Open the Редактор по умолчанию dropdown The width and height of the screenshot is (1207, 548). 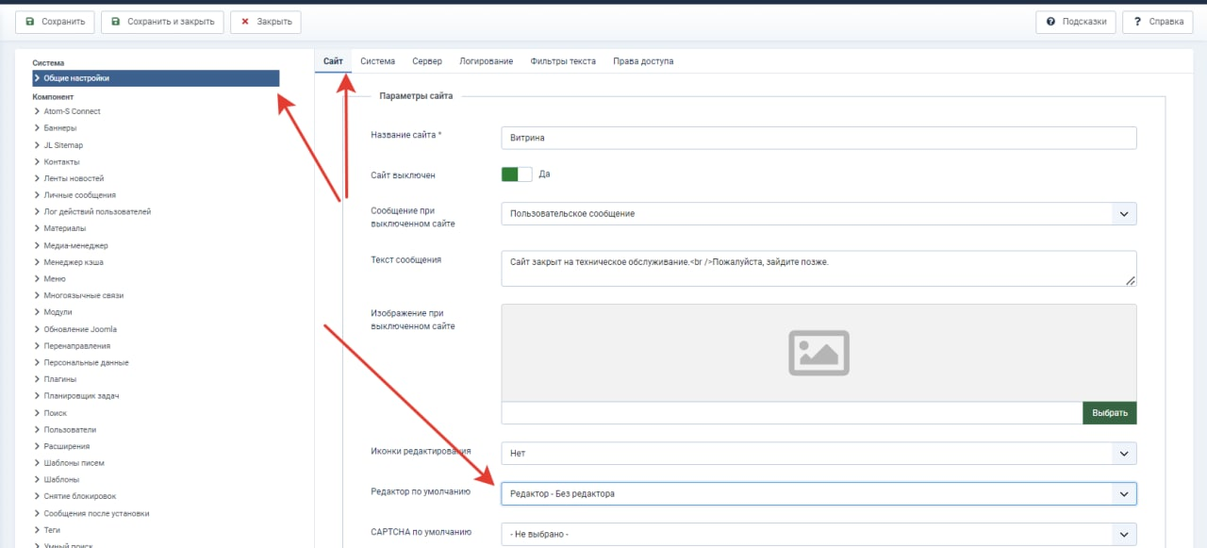pyautogui.click(x=818, y=493)
